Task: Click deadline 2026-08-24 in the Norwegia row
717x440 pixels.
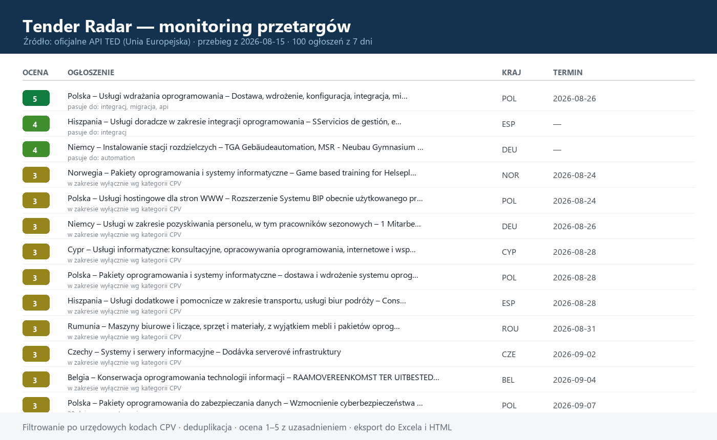Action: click(x=574, y=175)
